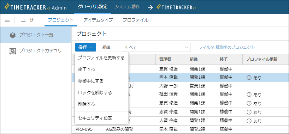The image size is (289, 134).
Task: Click フィルタ:稼働中のプロジェクト link
Action: (x=226, y=47)
